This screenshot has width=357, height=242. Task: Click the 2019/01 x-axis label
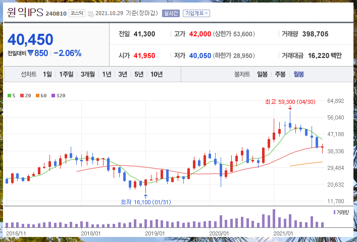pyautogui.click(x=155, y=233)
